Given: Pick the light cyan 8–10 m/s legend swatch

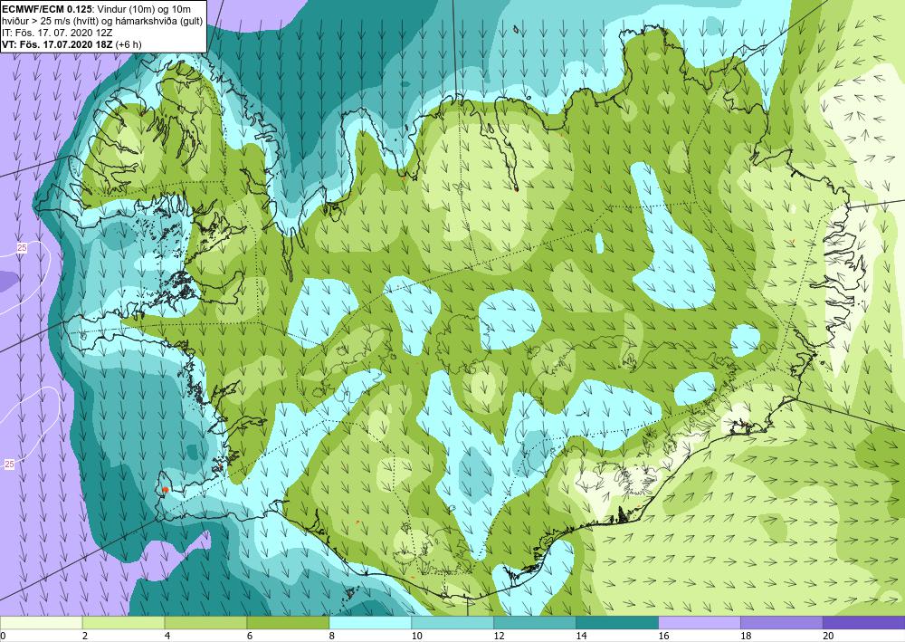Looking at the screenshot, I should pos(370,623).
